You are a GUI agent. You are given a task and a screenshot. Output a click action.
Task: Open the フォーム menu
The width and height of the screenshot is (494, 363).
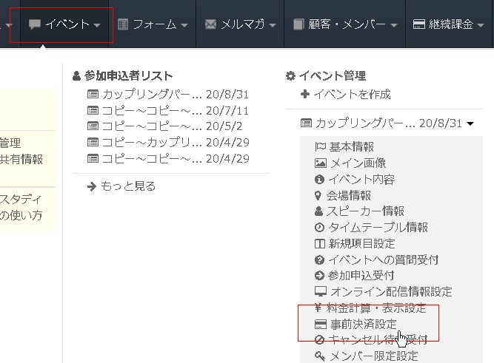pos(153,24)
